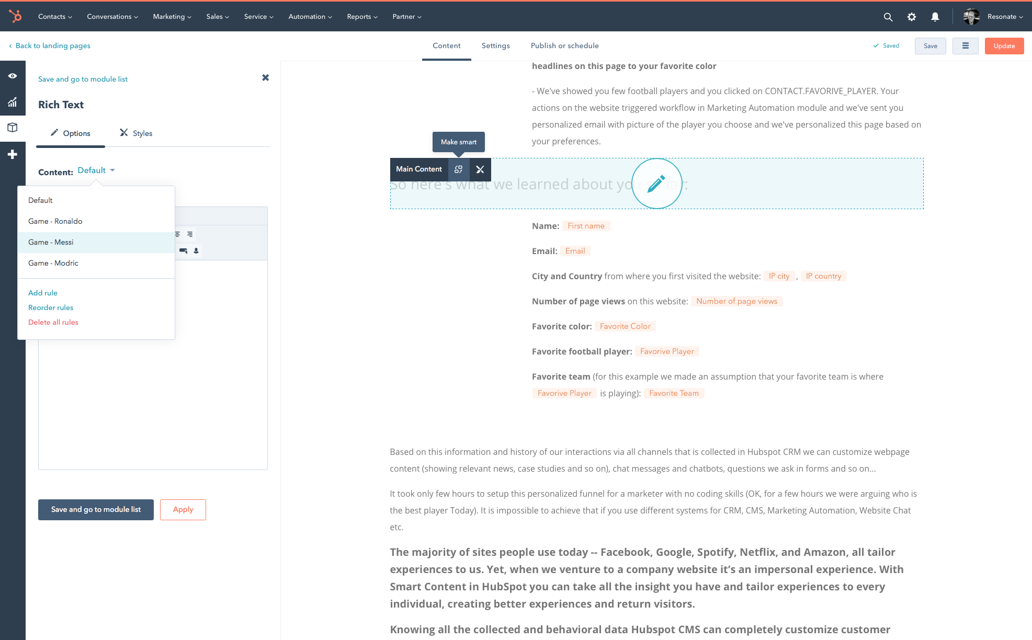Image resolution: width=1032 pixels, height=640 pixels.
Task: Click the Add rule link
Action: click(x=42, y=293)
